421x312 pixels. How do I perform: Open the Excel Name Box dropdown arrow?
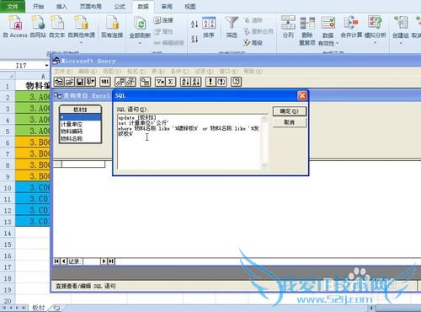(x=46, y=66)
